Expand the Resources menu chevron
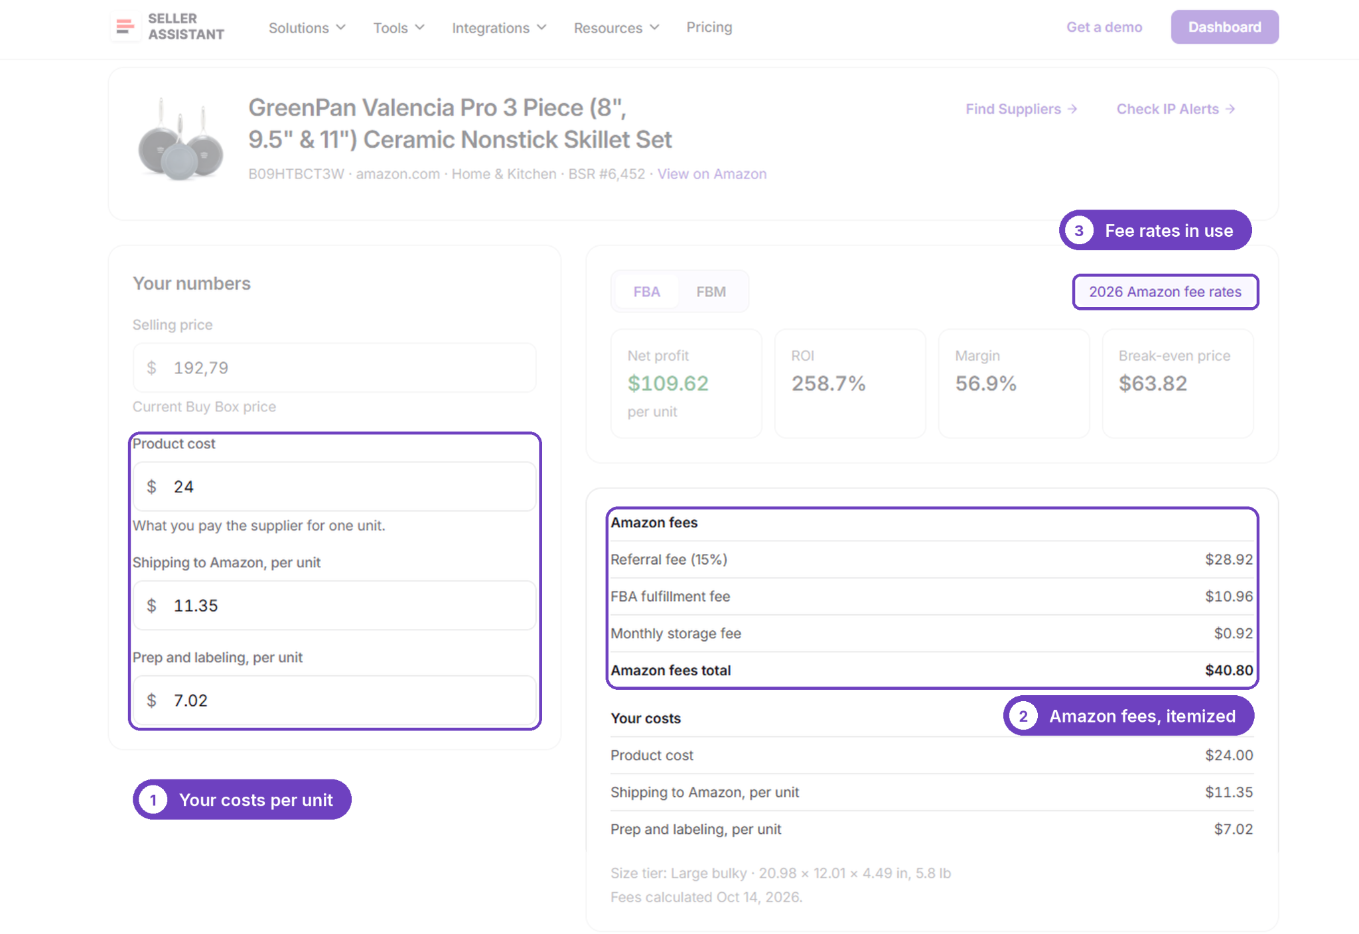Viewport: 1359px width, 934px height. tap(654, 27)
